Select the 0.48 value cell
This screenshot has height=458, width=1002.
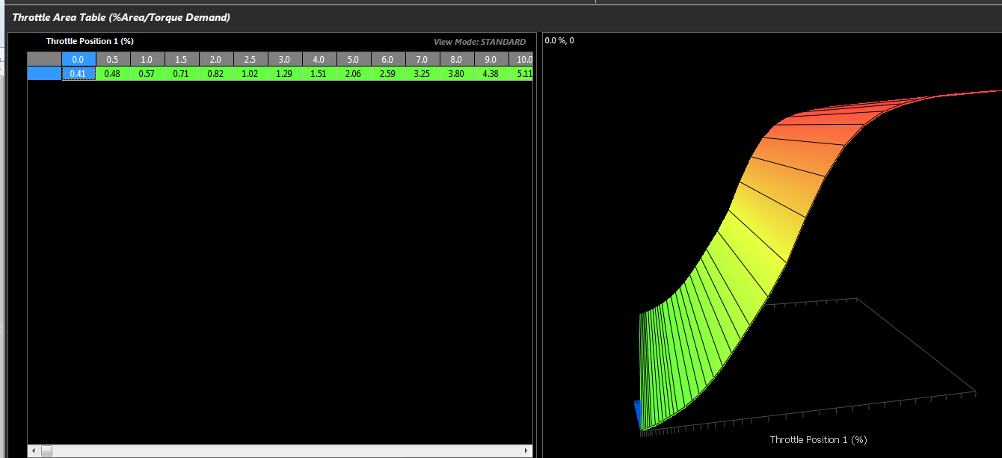pos(113,73)
